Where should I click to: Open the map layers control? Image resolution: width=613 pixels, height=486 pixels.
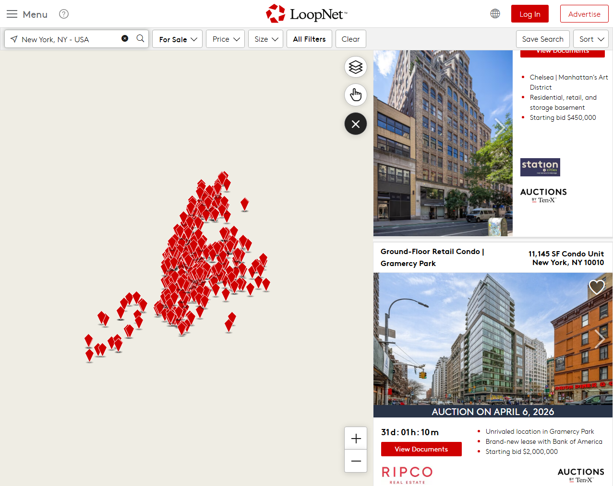356,67
